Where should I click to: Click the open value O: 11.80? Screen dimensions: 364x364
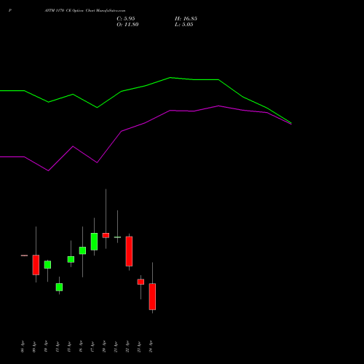tap(127, 25)
